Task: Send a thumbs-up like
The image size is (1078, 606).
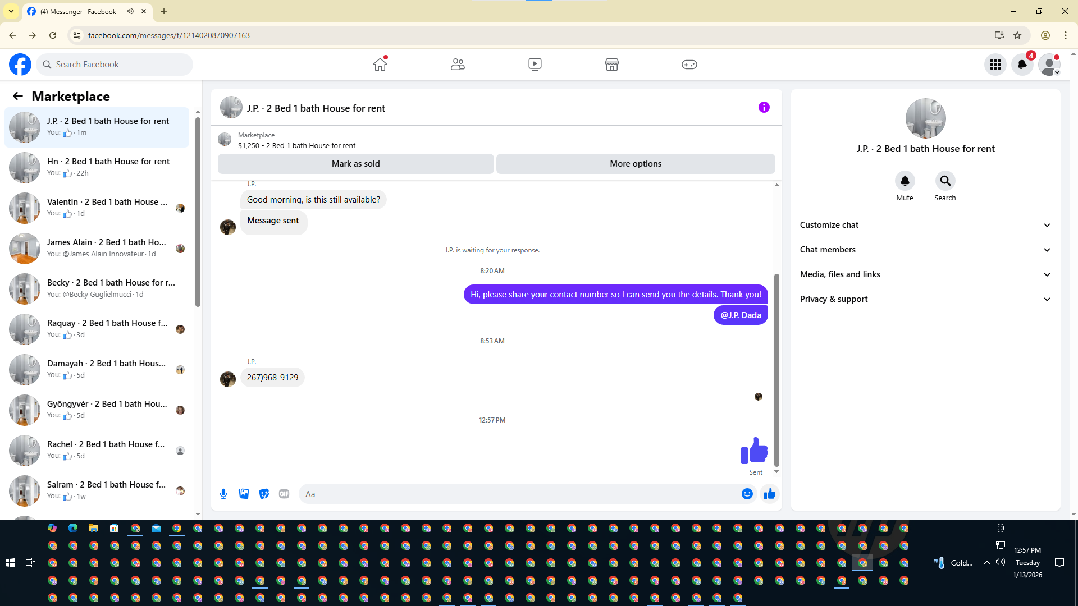Action: coord(770,494)
